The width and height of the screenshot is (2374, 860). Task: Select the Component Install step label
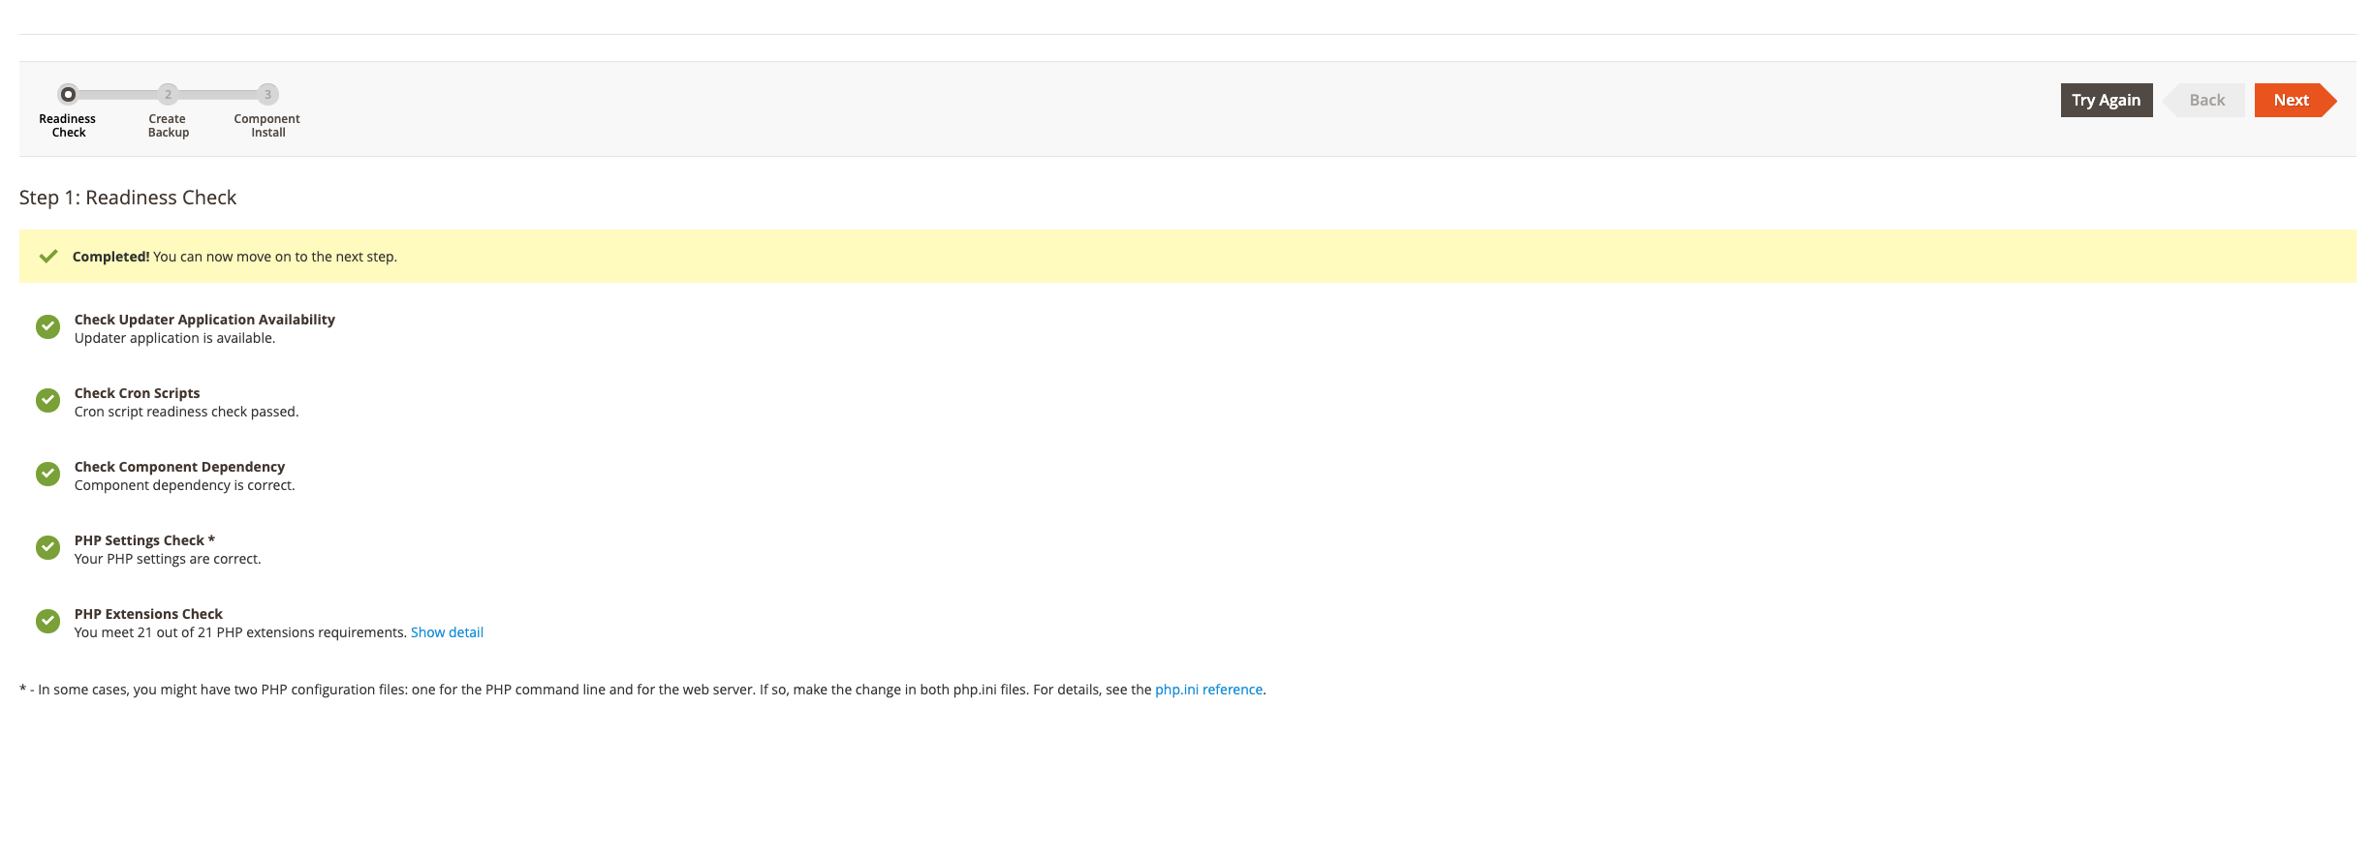(267, 126)
